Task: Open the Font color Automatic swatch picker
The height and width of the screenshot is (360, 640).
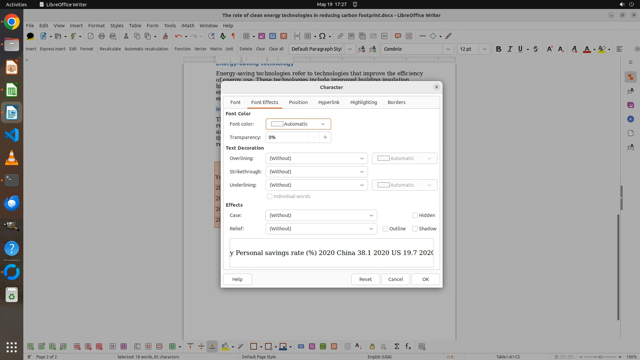Action: pyautogui.click(x=298, y=124)
